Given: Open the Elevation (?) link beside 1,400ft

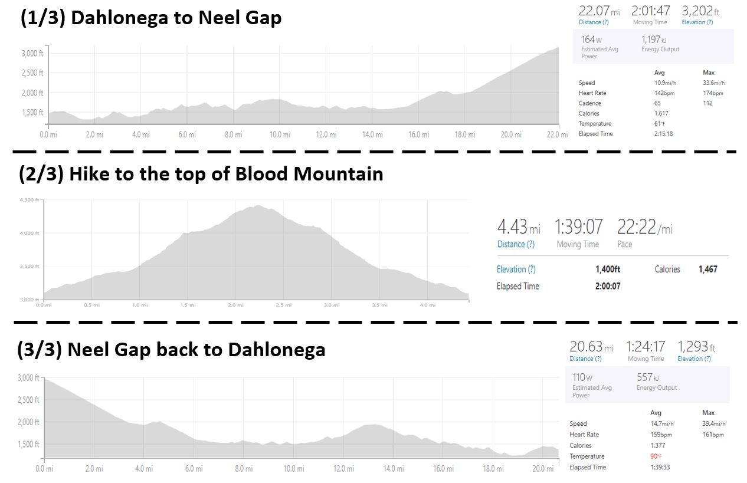Looking at the screenshot, I should click(516, 270).
